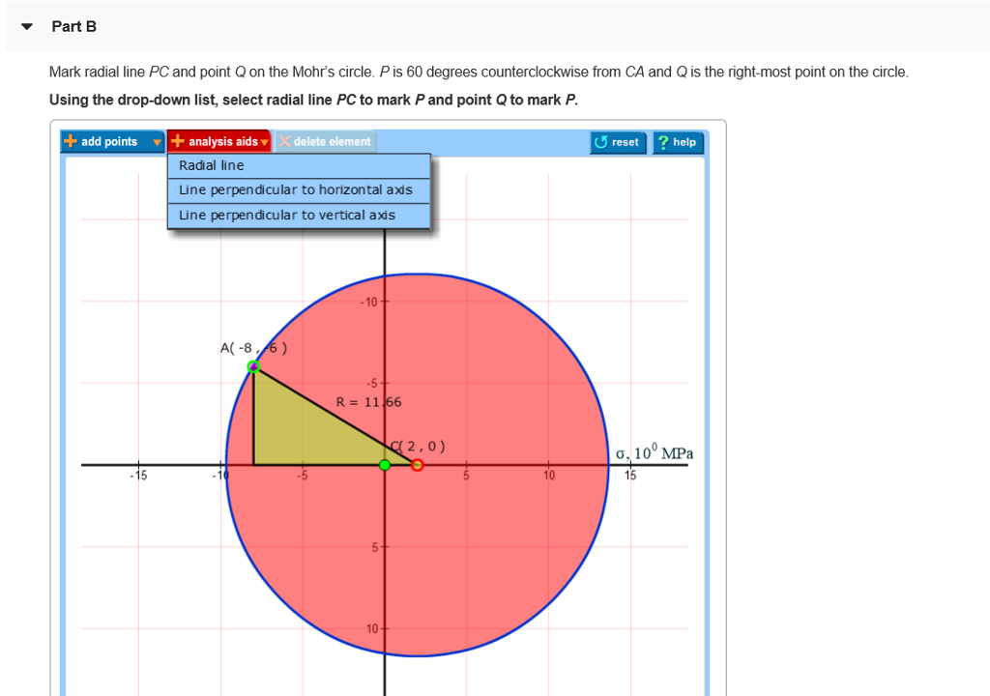The image size is (990, 696).
Task: Select Line perpendicular to horizontal axis
Action: click(x=298, y=189)
